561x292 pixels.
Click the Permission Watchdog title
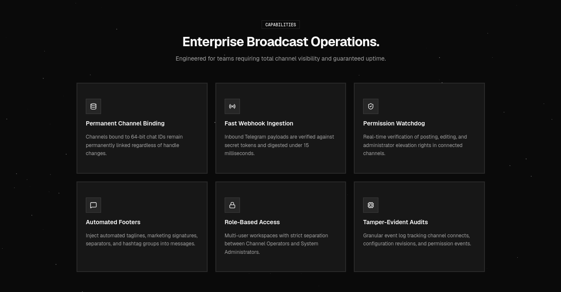pos(394,123)
